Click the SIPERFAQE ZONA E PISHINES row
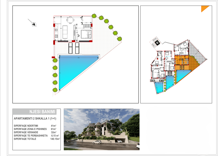224x156 pixels. pos(35,129)
